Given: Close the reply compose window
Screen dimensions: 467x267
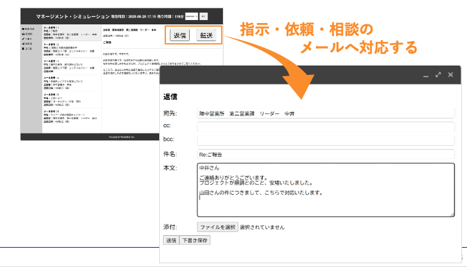Looking at the screenshot, I should (451, 75).
